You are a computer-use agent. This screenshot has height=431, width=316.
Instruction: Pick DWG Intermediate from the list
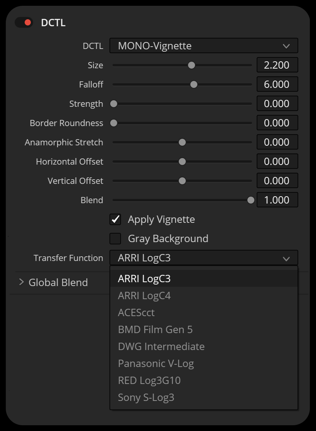pyautogui.click(x=161, y=347)
